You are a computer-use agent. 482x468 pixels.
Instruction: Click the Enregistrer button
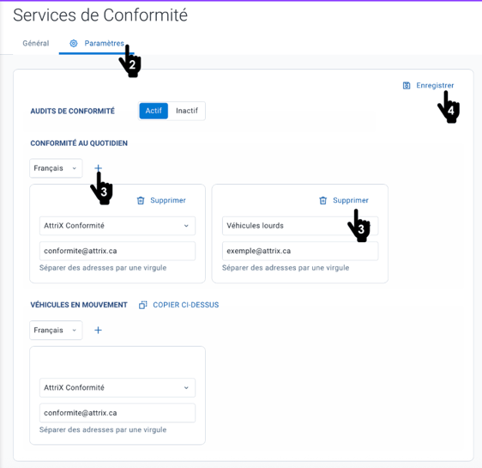pos(428,86)
